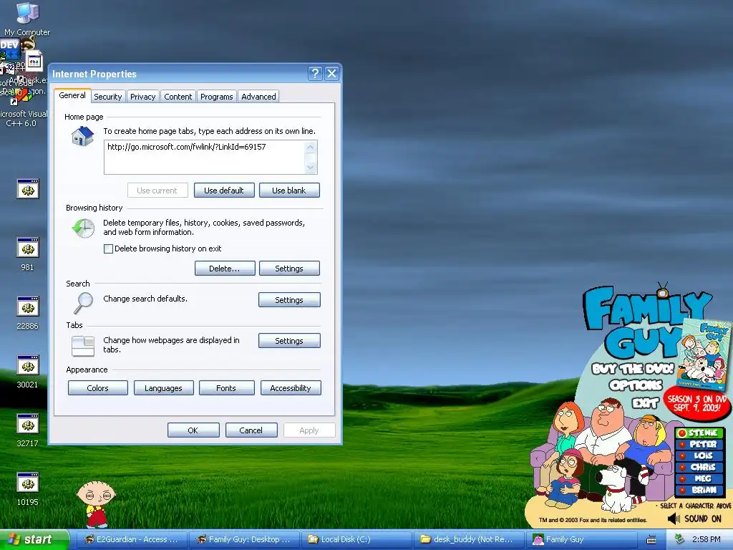Cancel the Internet Properties dialog
This screenshot has width=733, height=550.
click(251, 430)
